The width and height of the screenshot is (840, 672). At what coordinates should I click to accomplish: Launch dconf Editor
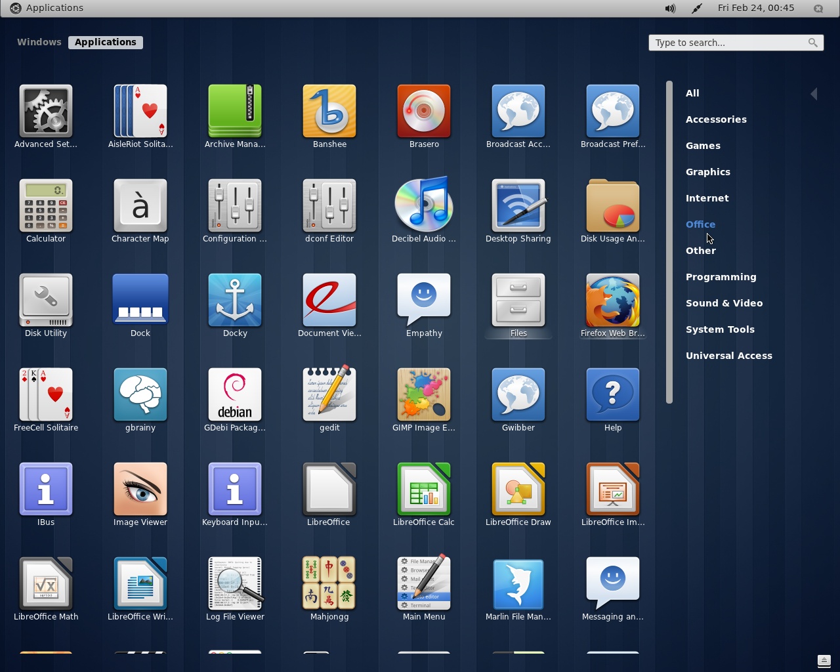(329, 211)
